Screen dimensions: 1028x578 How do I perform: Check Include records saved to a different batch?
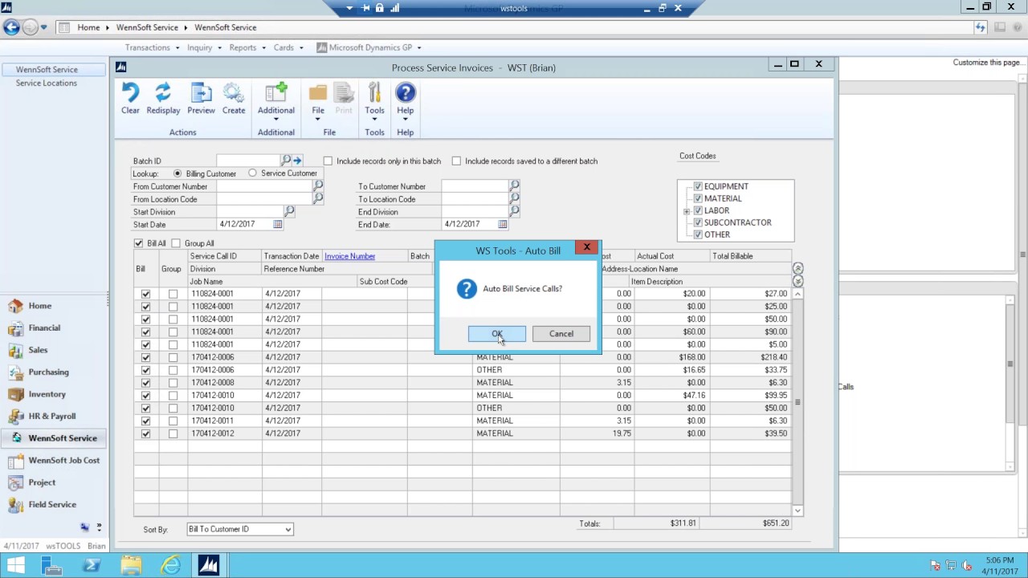[456, 161]
